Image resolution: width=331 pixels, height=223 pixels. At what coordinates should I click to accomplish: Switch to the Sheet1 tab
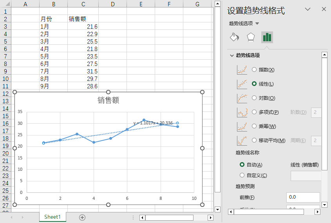point(52,217)
